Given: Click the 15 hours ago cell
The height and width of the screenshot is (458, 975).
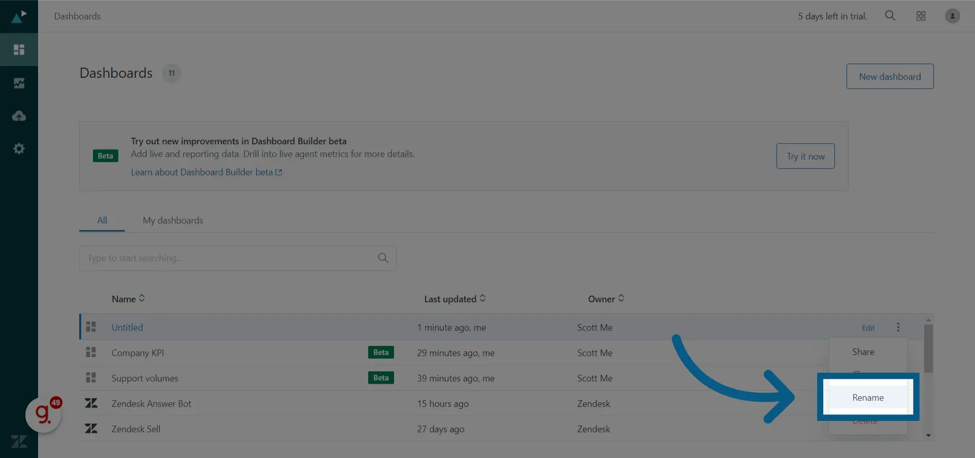Looking at the screenshot, I should [x=443, y=404].
